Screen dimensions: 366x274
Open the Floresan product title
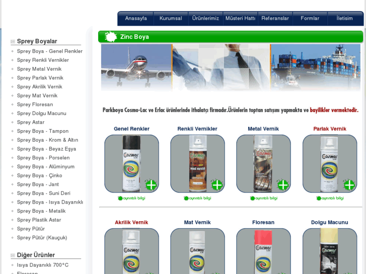click(x=263, y=222)
